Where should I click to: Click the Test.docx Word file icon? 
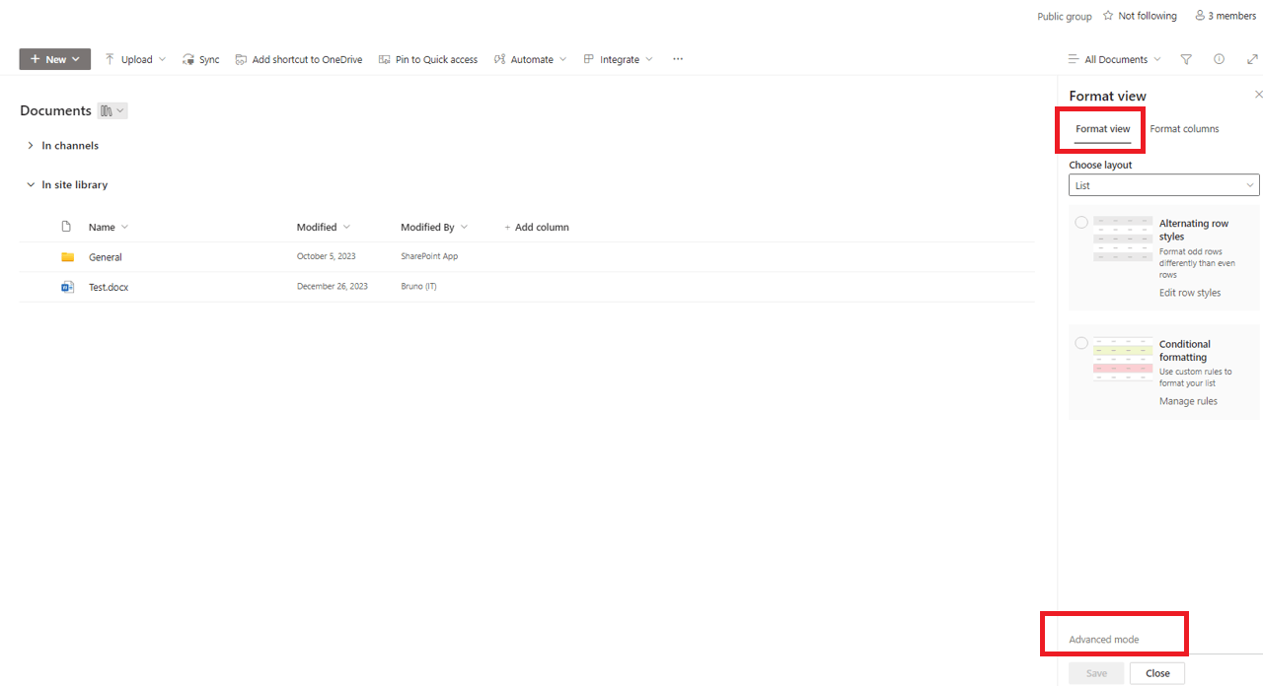click(x=67, y=287)
